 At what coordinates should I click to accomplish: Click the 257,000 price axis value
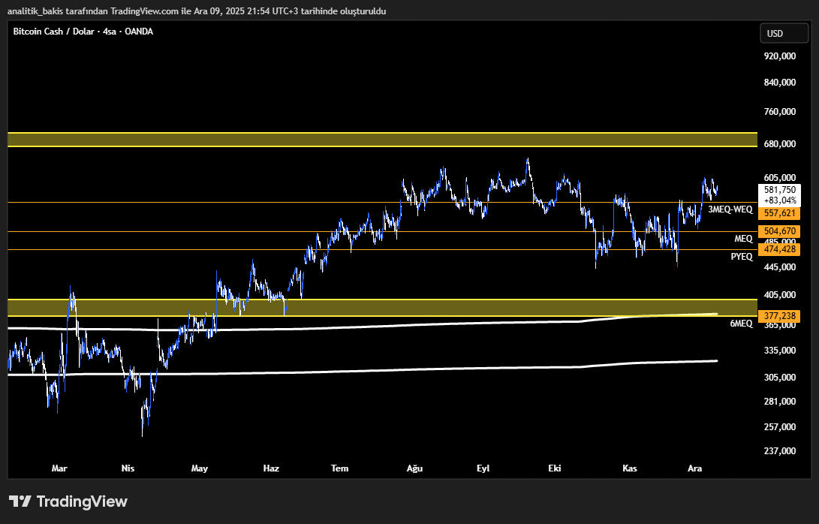click(780, 427)
